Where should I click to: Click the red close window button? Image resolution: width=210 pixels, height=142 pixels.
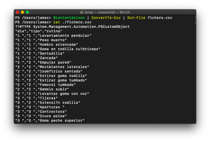pos(17,12)
